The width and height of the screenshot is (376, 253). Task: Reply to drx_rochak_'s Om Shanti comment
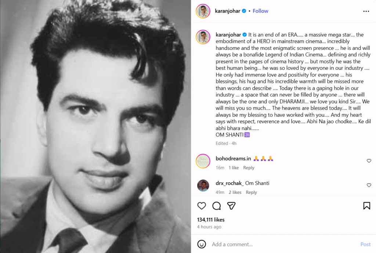click(251, 192)
